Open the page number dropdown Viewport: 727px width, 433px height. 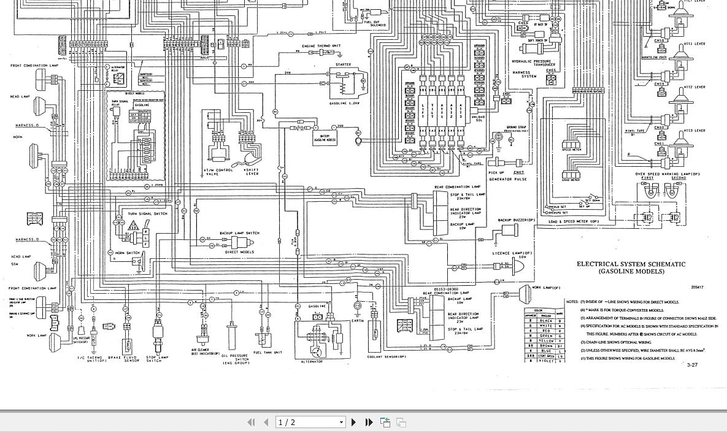341,422
